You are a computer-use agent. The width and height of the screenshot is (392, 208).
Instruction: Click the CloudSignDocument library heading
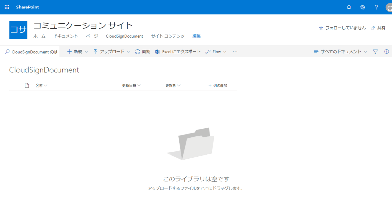point(44,70)
